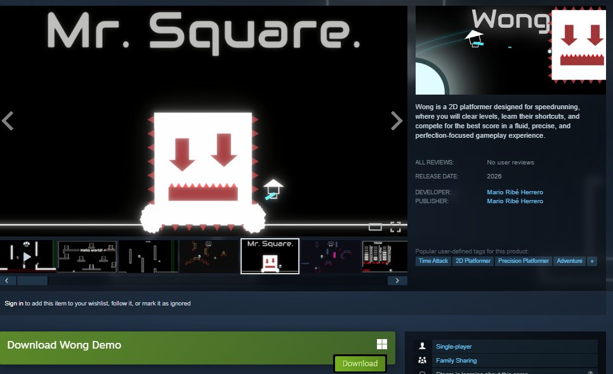Expand more tags with the plus button

pos(592,261)
